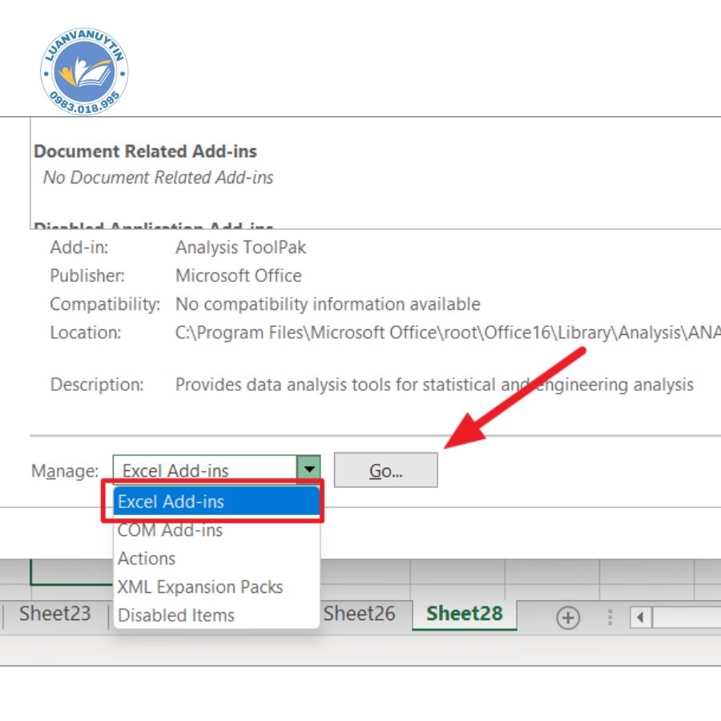The image size is (721, 721).
Task: Click the tab bar split handle dots
Action: point(610,618)
